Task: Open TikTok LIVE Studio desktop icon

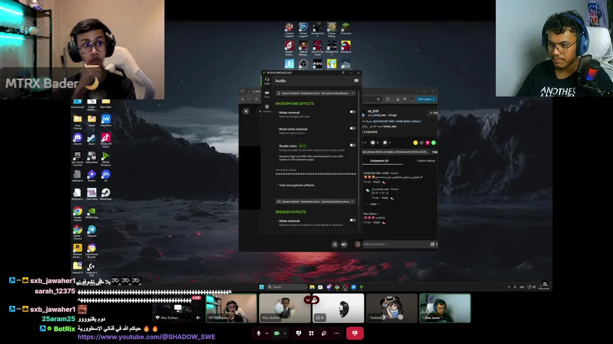Action: 106,140
